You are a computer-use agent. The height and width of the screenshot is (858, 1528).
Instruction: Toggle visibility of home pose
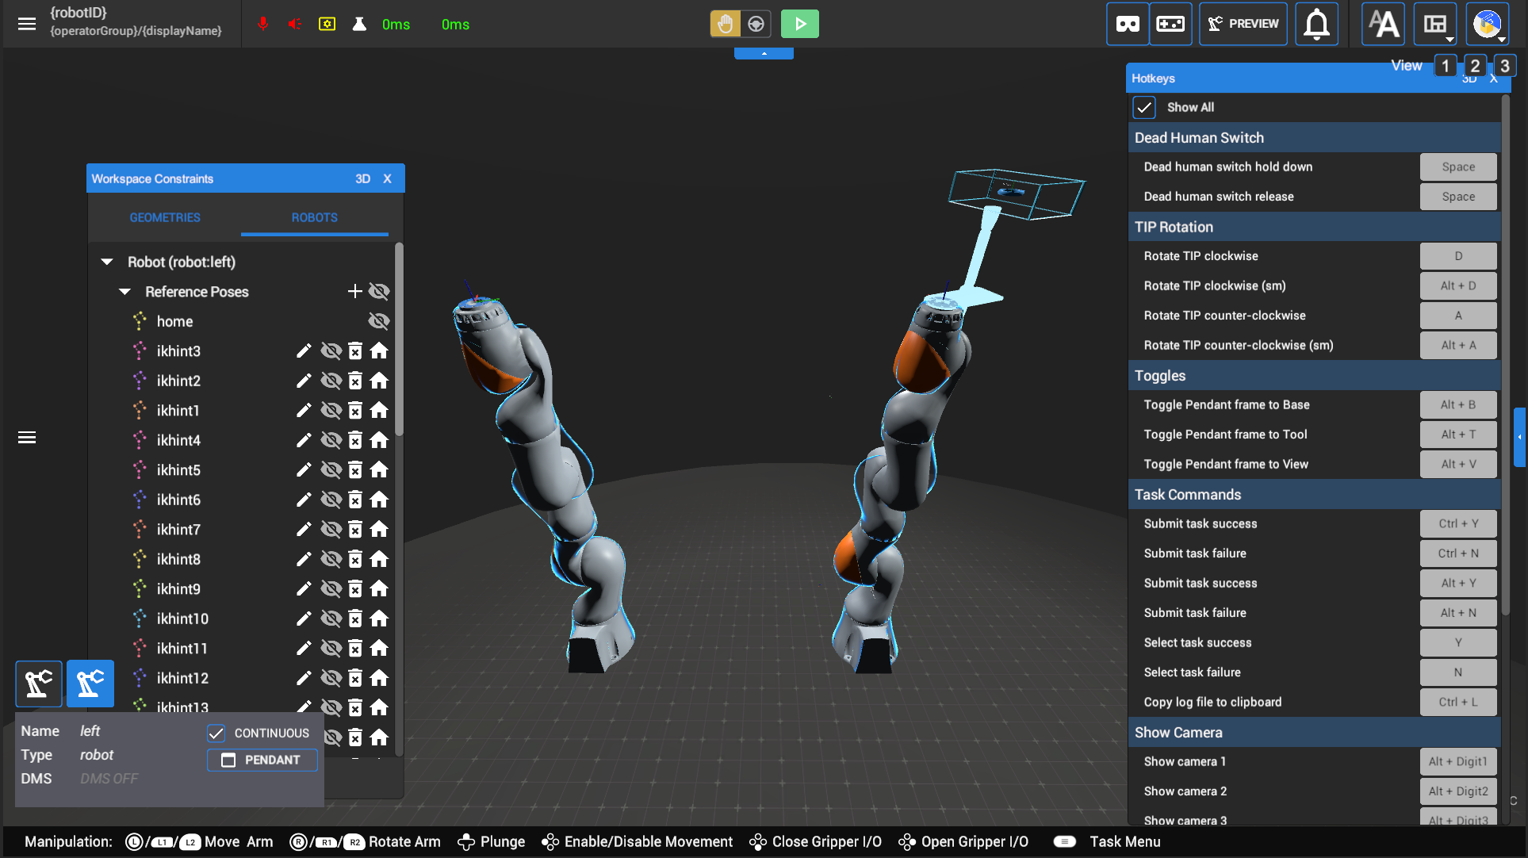point(379,321)
